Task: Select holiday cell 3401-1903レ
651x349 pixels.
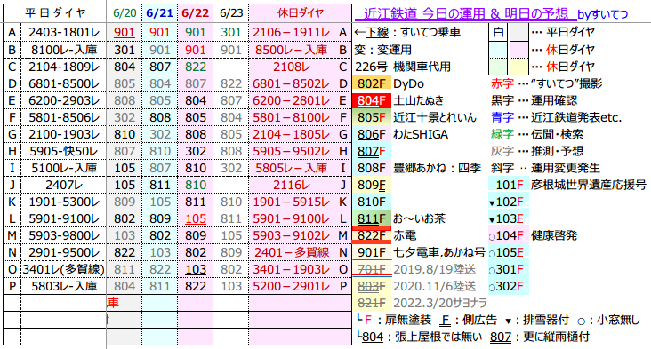Action: pos(292,269)
